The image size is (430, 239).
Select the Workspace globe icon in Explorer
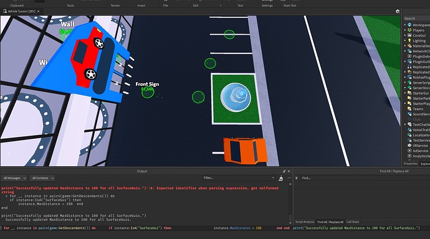point(409,25)
